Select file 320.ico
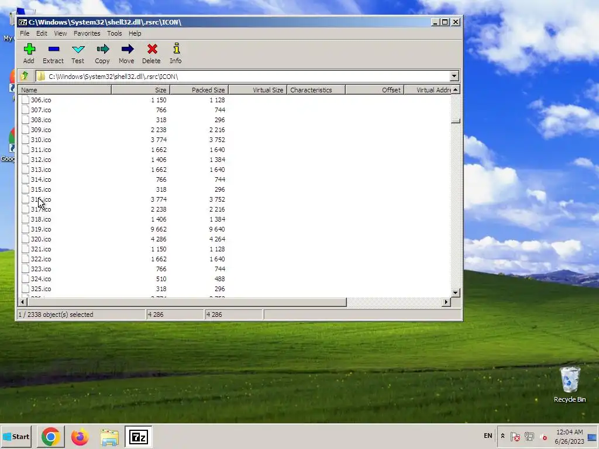Image resolution: width=599 pixels, height=449 pixels. 41,239
